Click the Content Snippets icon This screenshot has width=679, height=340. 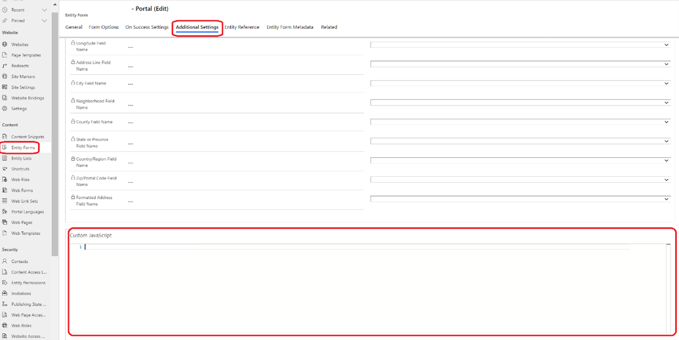5,137
